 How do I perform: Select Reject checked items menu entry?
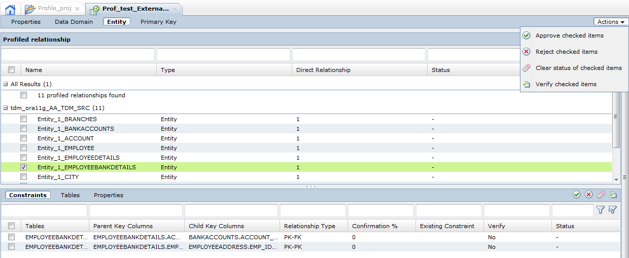[567, 52]
